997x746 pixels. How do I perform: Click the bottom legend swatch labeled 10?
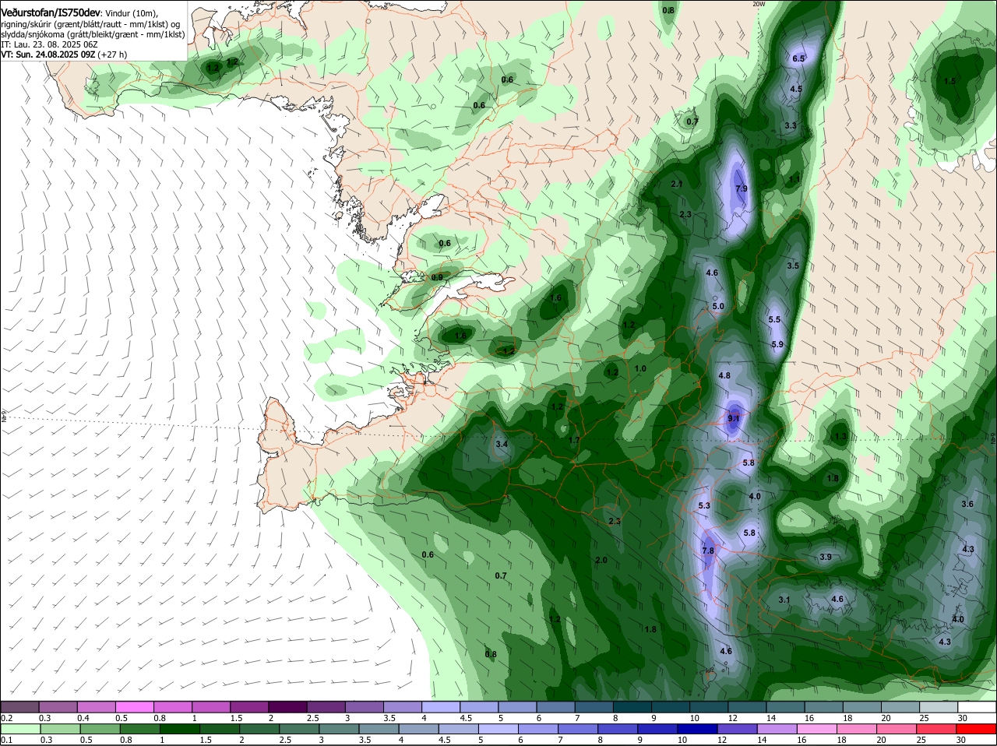click(697, 729)
